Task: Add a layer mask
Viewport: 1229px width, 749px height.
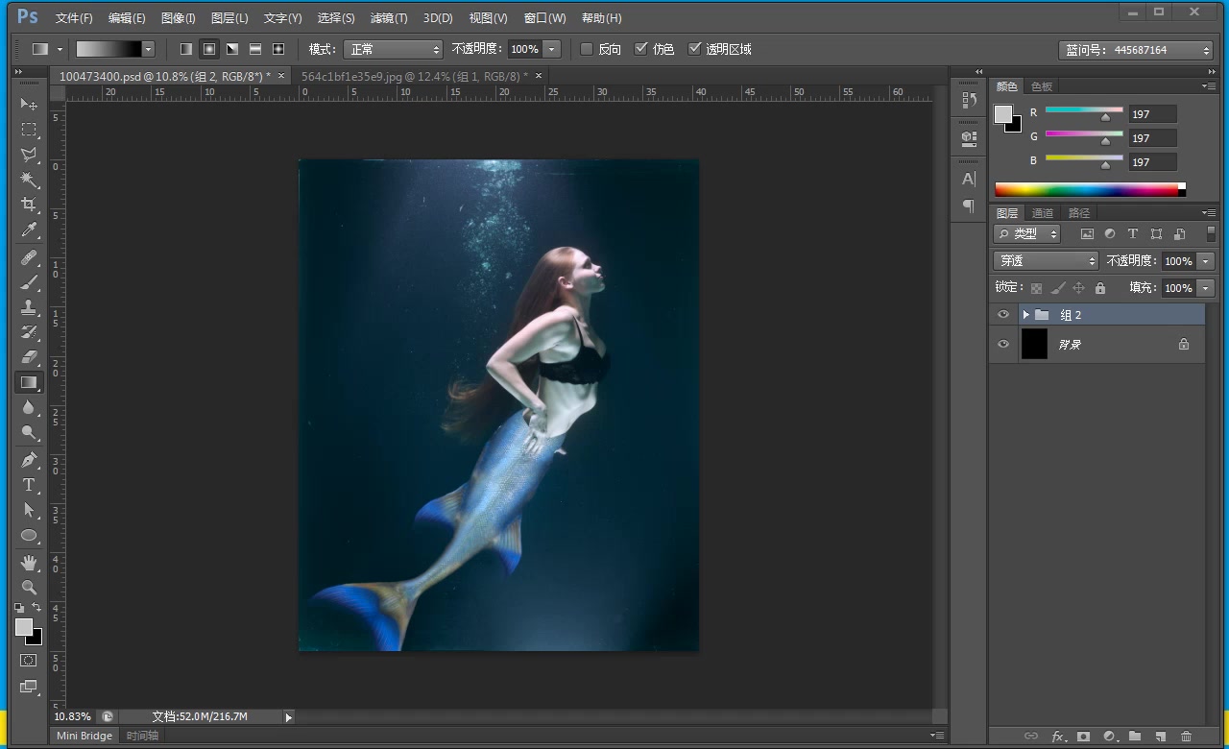Action: pos(1084,737)
